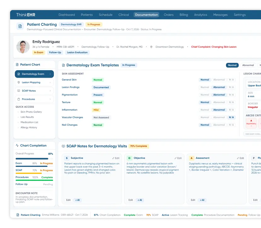Open the Settings tab
The height and width of the screenshot is (228, 261).
pos(240,15)
